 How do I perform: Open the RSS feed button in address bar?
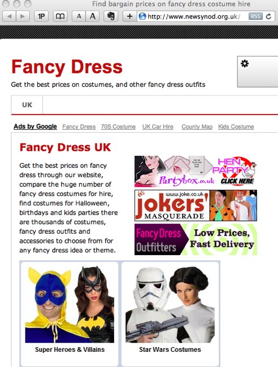(x=255, y=16)
